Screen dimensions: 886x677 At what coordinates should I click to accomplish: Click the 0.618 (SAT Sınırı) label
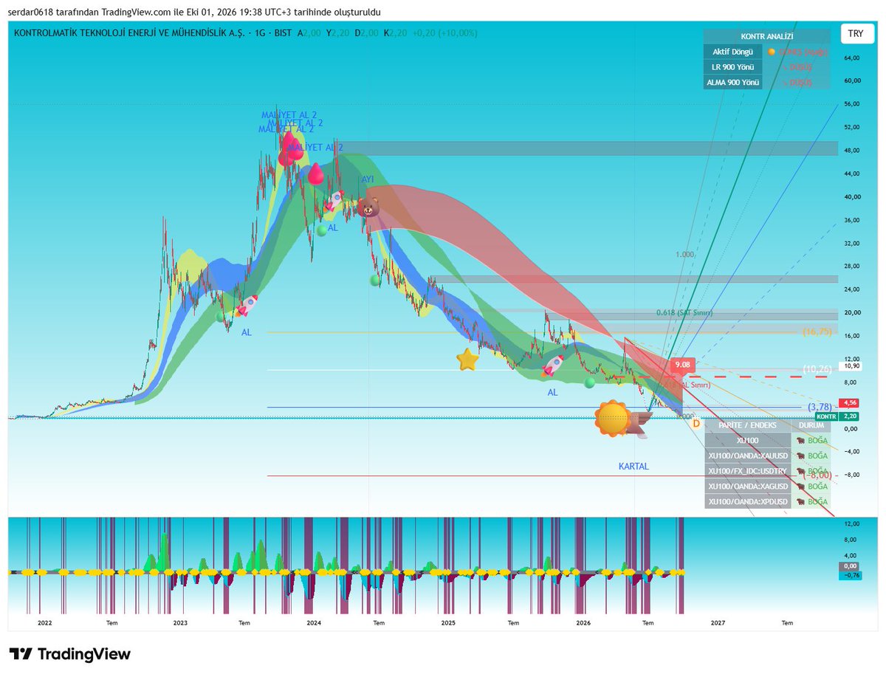[x=684, y=313]
